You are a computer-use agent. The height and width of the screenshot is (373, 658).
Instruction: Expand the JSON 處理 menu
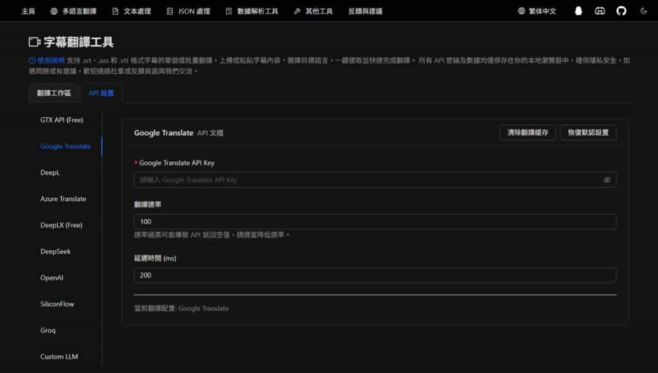point(190,11)
